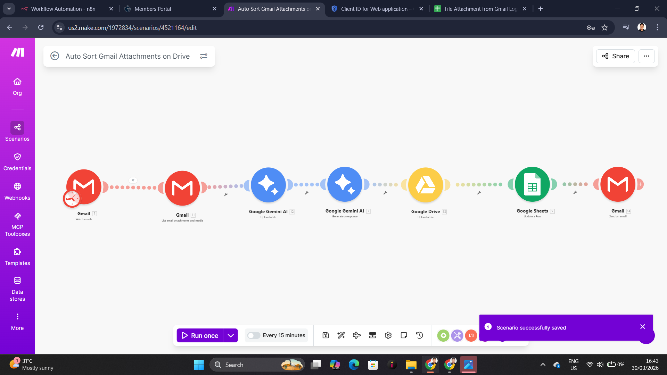Expand the Run once dropdown arrow
The image size is (667, 375).
(230, 335)
